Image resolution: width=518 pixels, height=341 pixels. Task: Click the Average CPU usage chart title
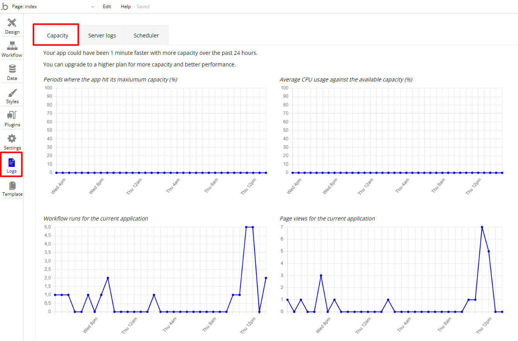346,80
